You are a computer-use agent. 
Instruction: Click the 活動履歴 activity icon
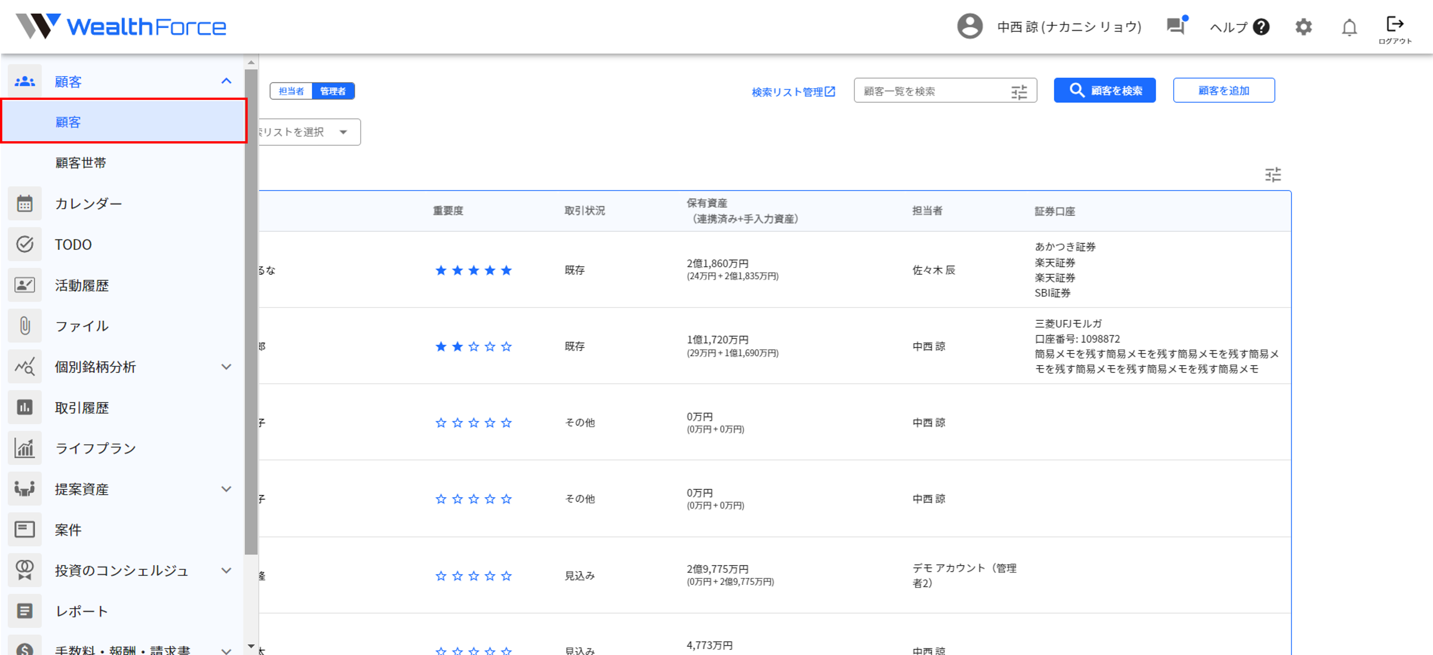pos(24,285)
